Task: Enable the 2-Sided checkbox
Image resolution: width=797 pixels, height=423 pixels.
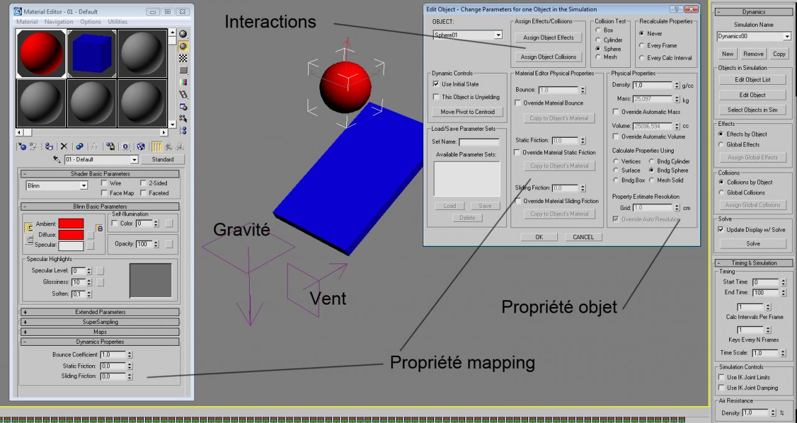Action: (143, 183)
